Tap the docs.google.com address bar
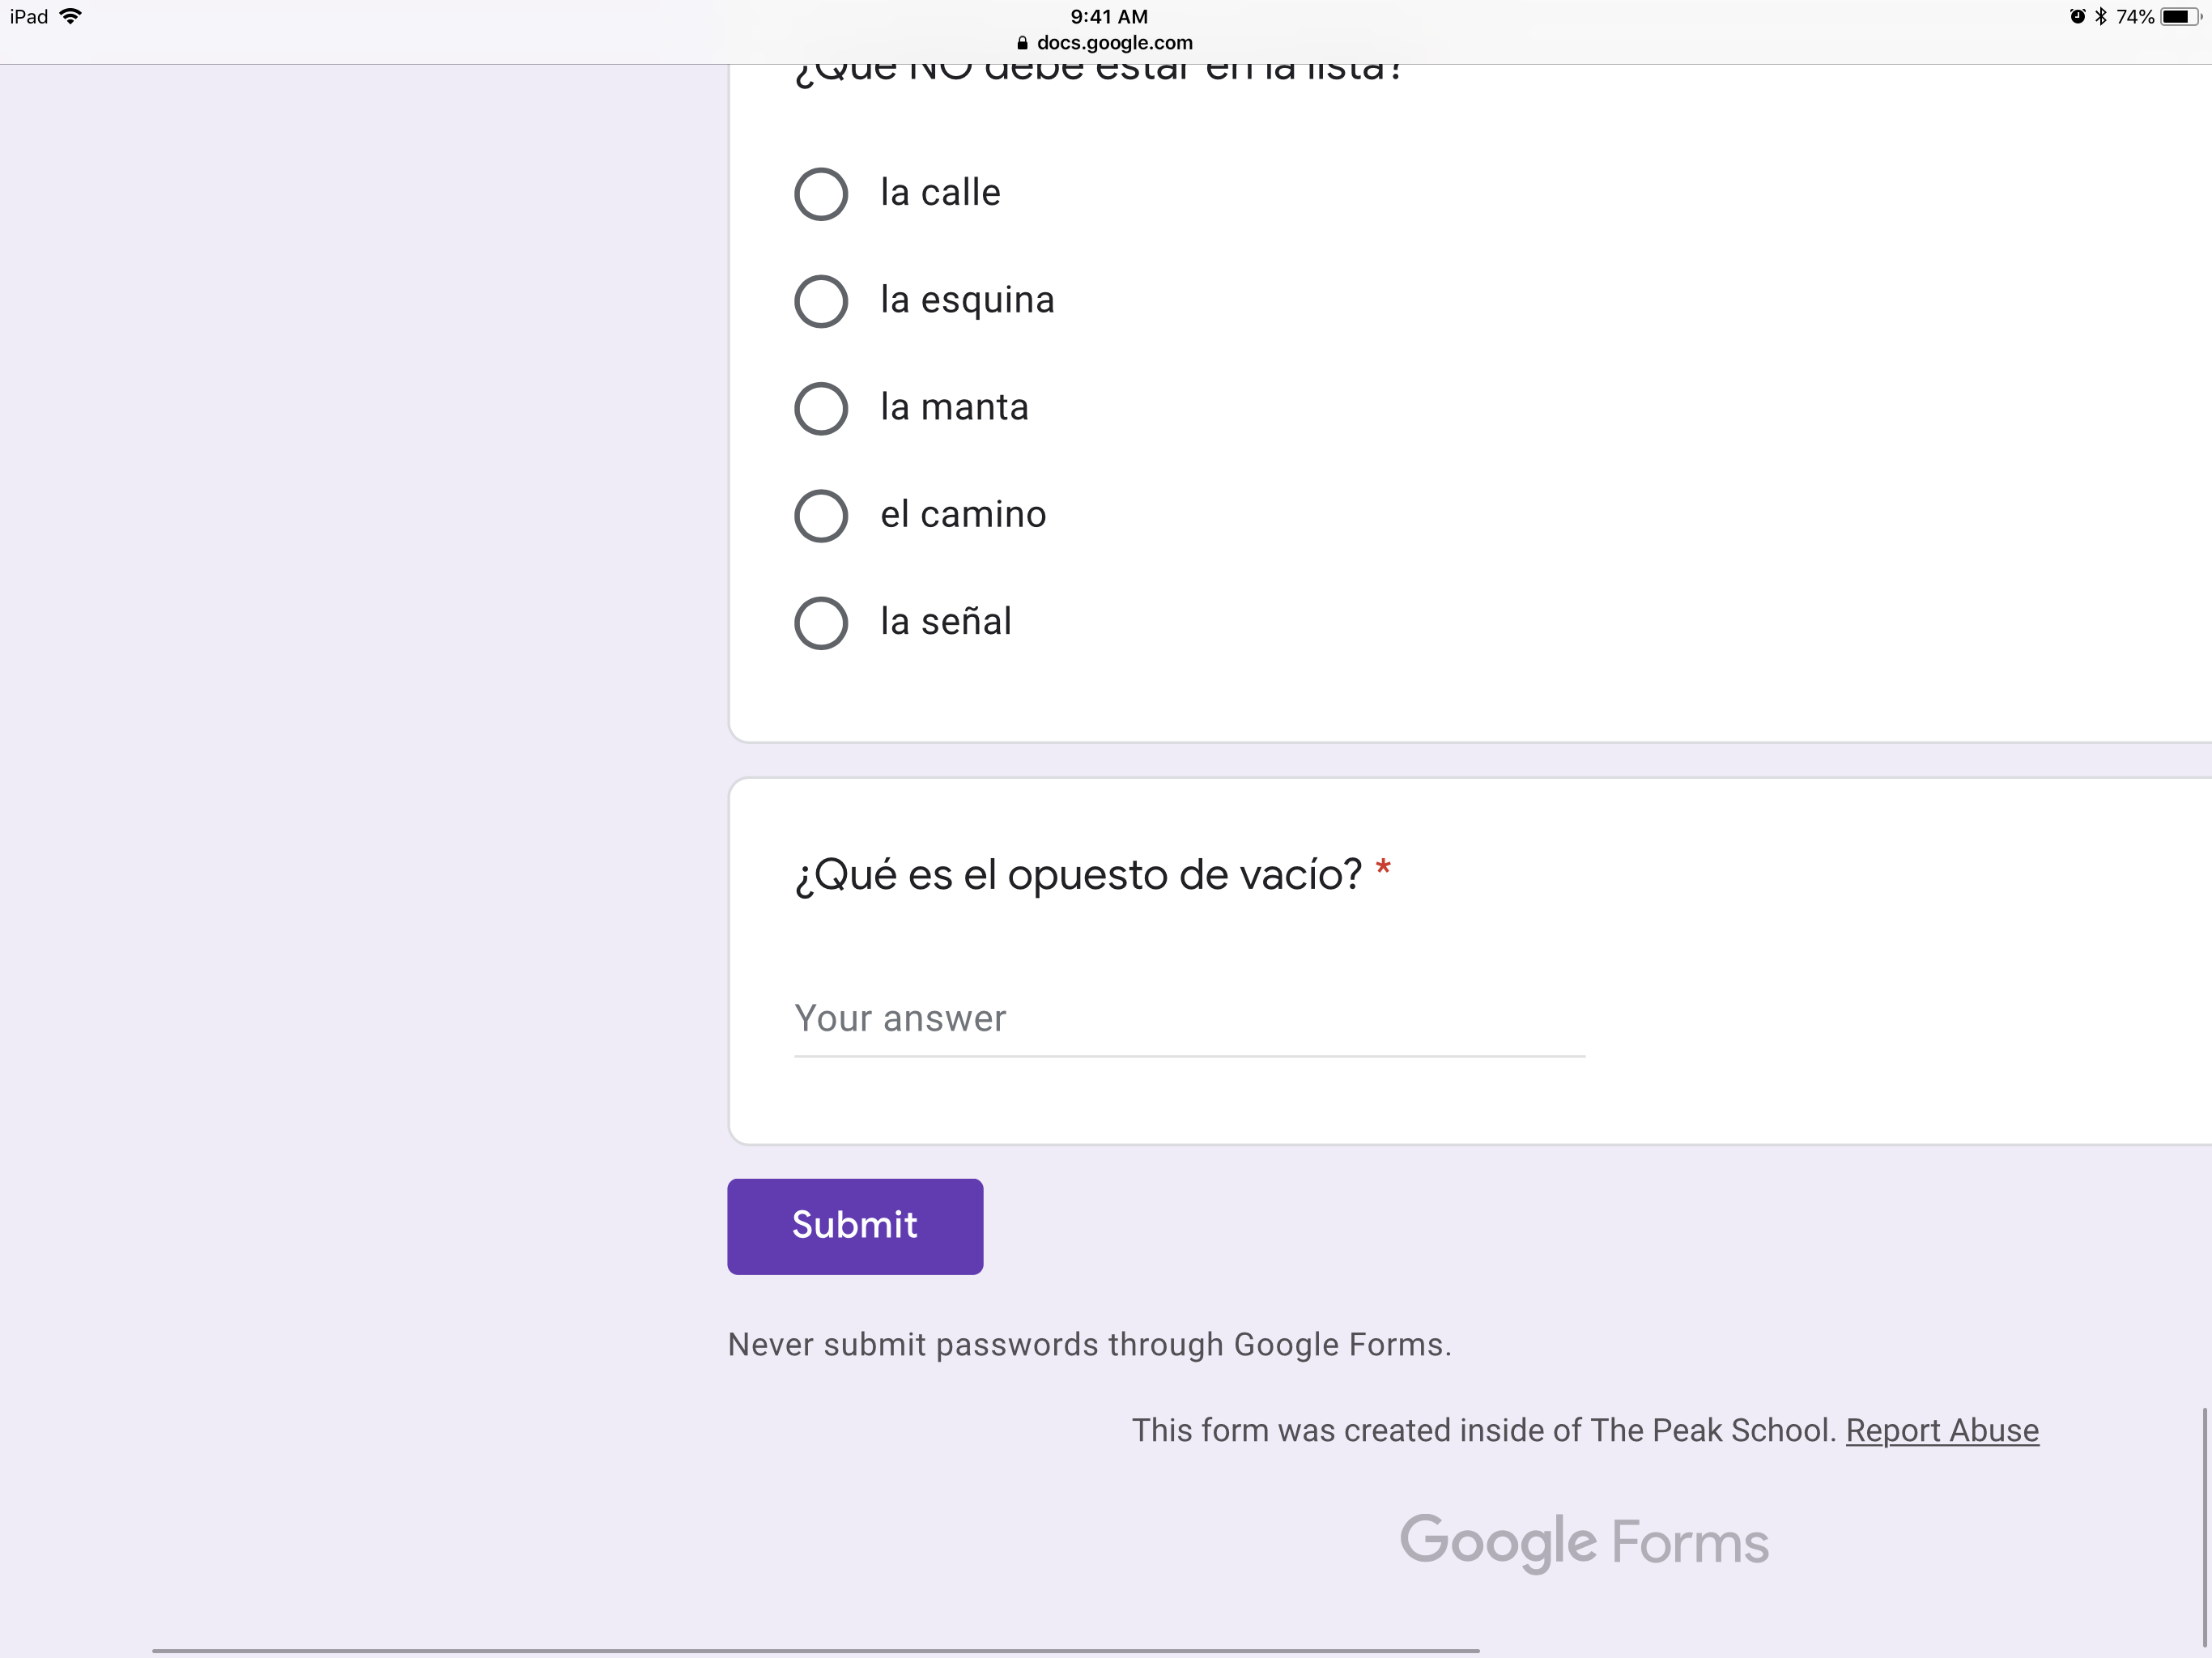 click(1113, 43)
